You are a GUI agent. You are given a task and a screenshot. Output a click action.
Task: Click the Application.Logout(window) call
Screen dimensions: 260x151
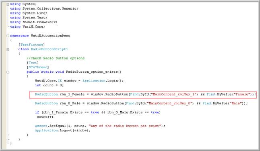(x=63, y=131)
